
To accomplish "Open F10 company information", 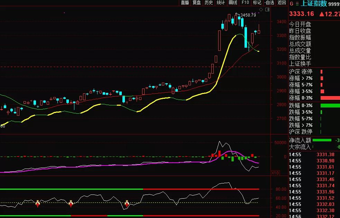I will coord(245,2).
